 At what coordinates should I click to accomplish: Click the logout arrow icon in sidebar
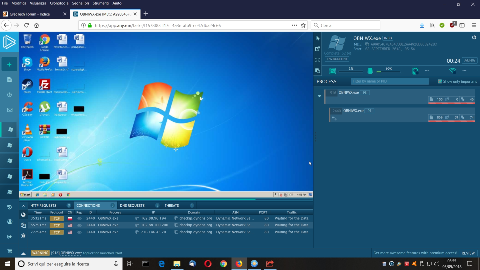10,236
